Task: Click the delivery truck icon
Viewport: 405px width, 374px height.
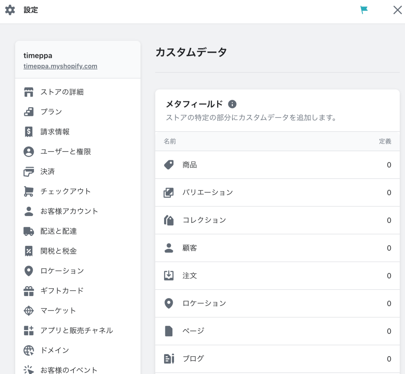Action: 28,232
